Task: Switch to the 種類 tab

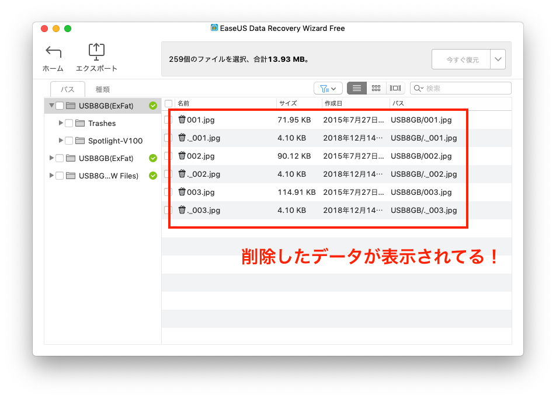Action: pos(103,89)
